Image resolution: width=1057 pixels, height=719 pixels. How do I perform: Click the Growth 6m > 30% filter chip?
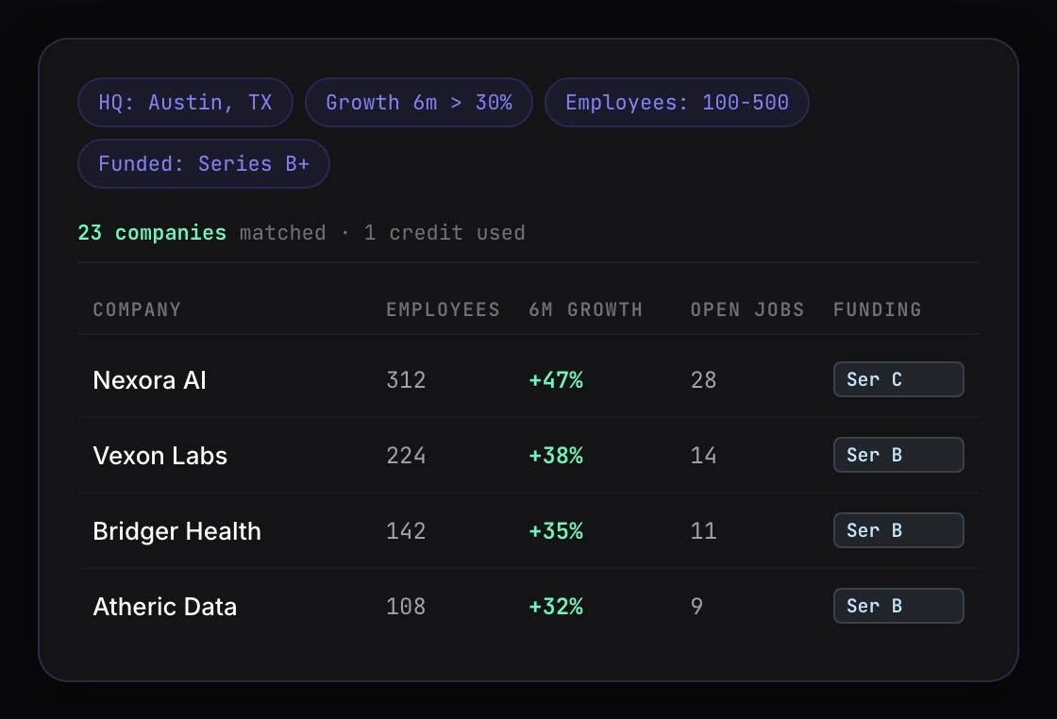coord(419,103)
